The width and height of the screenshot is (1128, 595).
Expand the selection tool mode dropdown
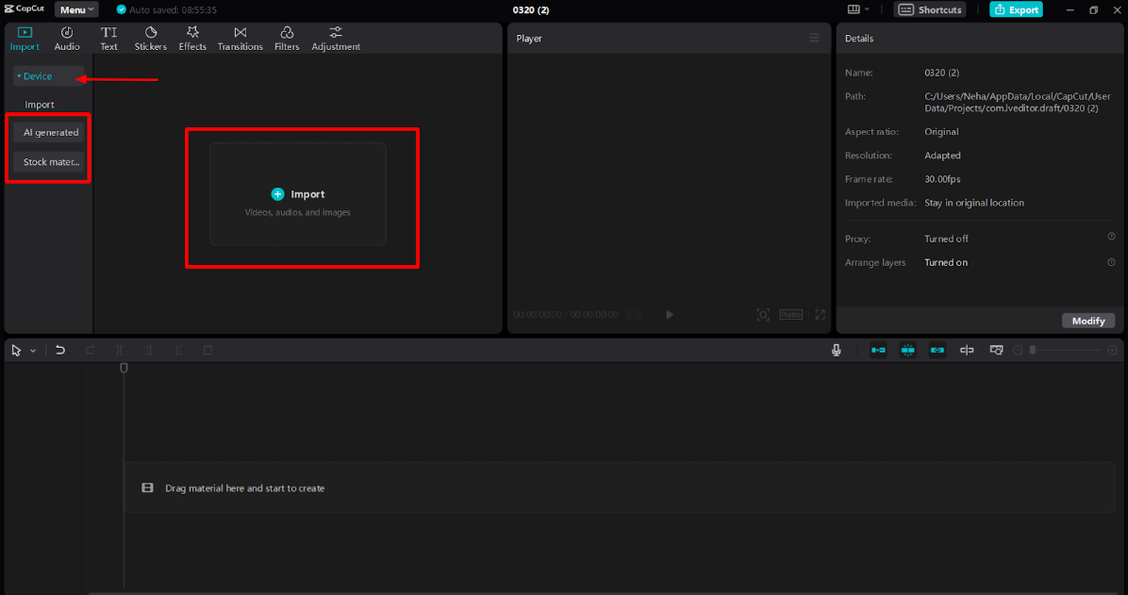(33, 351)
